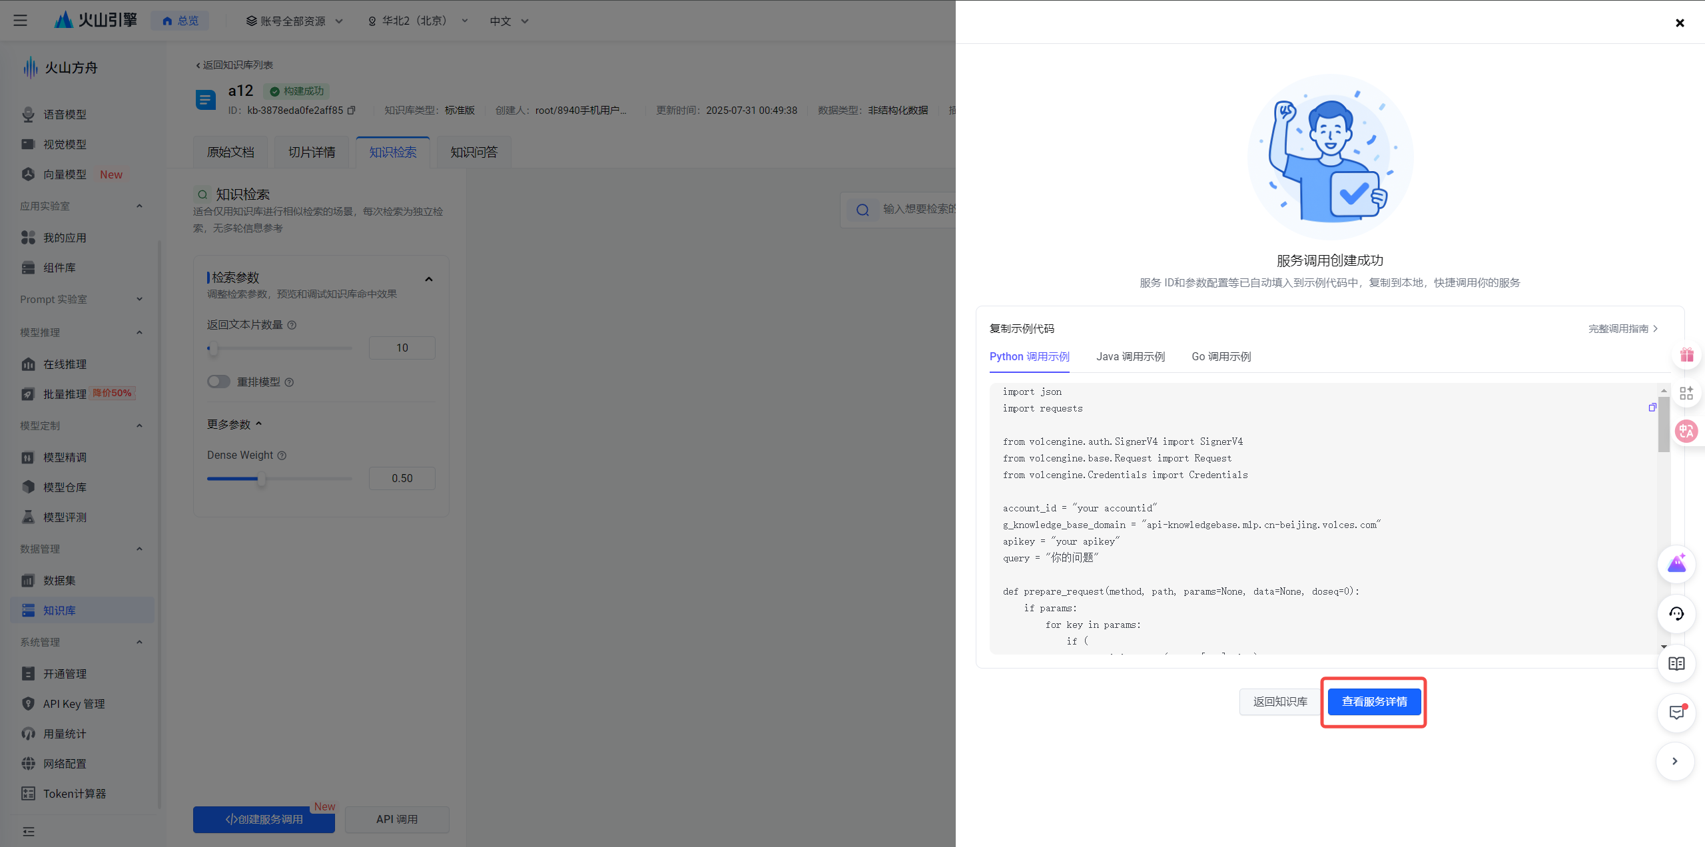The image size is (1705, 847).
Task: Click the 总览 overview button
Action: coord(180,21)
